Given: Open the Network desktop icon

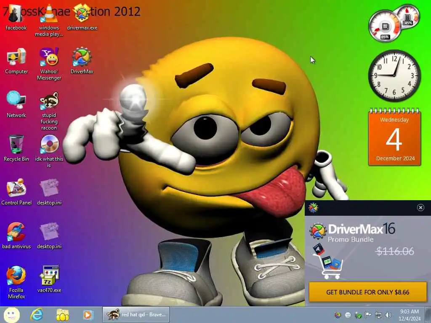Looking at the screenshot, I should [x=16, y=105].
